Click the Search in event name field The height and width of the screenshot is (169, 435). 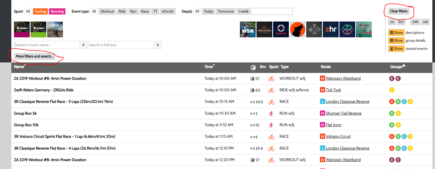tap(47, 45)
